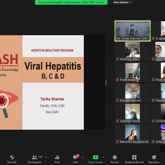This screenshot has height=165, width=165.
Task: Click muted mic icon on Banhunlin Basaiawmoit
Action: pos(118,142)
